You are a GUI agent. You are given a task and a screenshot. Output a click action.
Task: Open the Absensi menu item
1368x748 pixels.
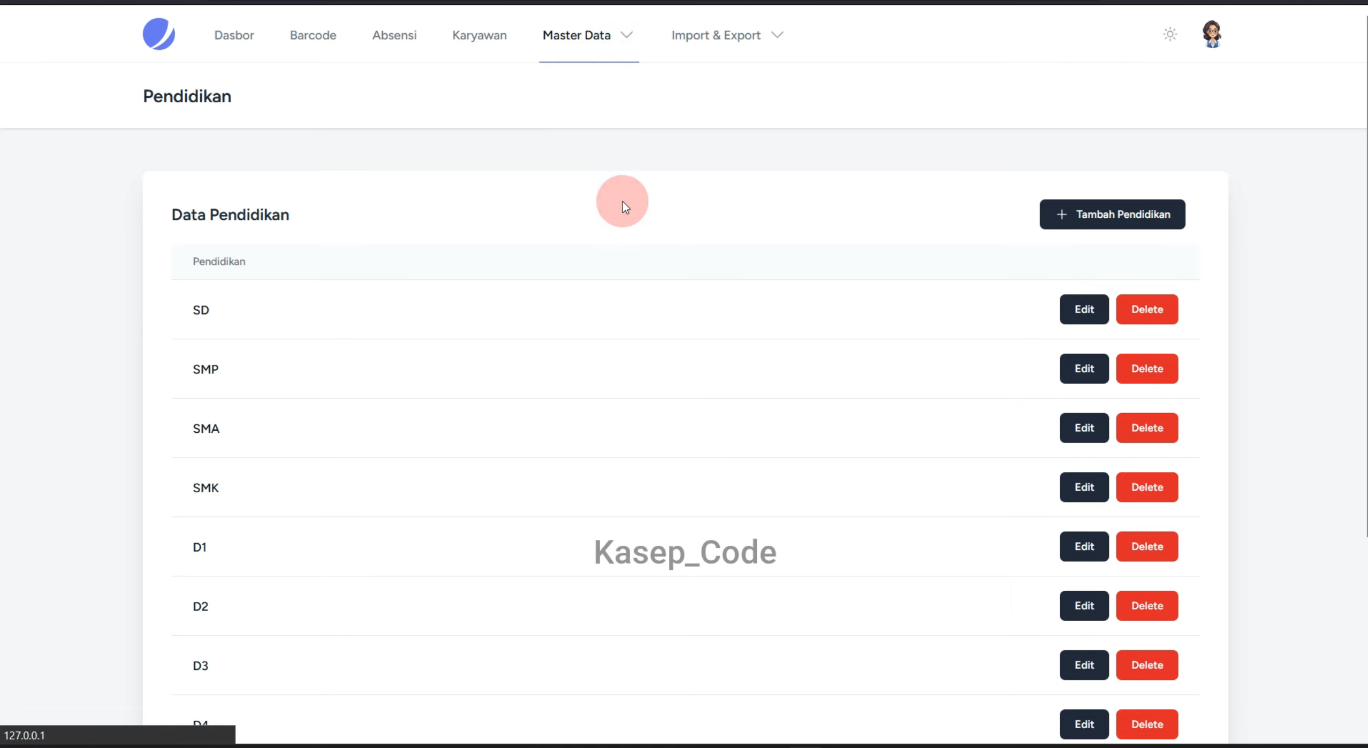tap(394, 35)
